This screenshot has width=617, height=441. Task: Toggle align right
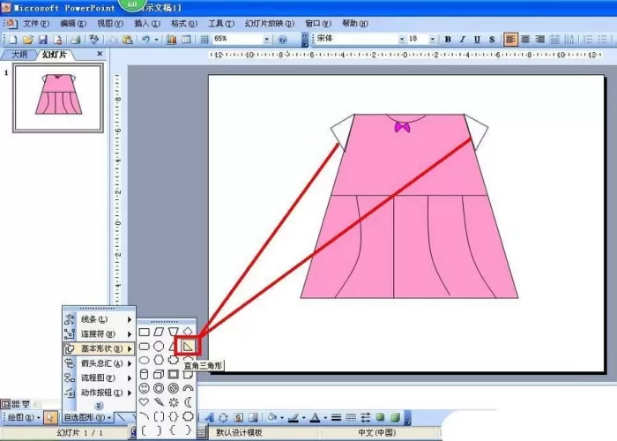539,40
